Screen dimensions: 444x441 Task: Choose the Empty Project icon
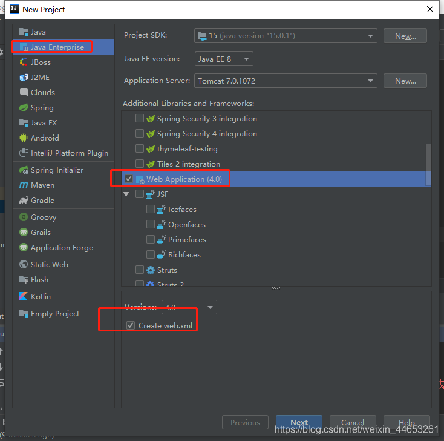(x=24, y=314)
